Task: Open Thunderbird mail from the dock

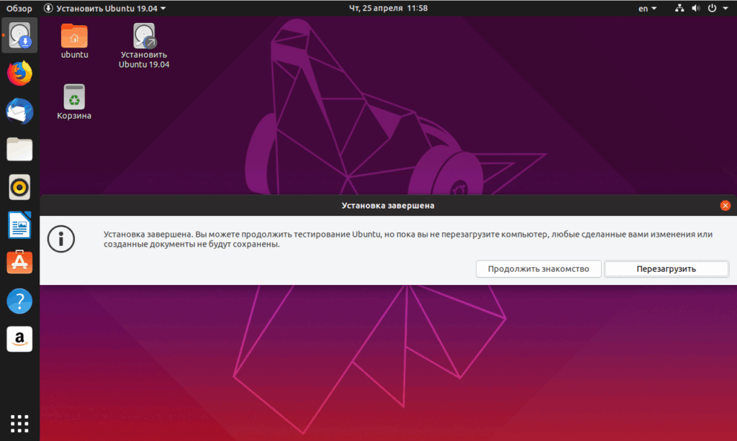Action: point(19,112)
